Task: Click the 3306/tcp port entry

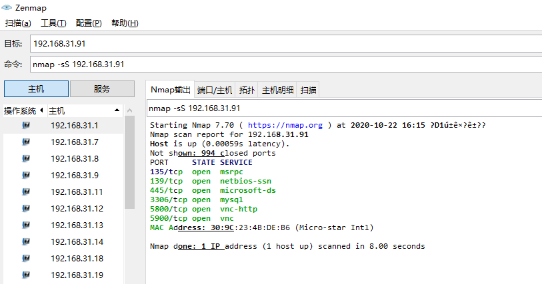Action: point(169,200)
